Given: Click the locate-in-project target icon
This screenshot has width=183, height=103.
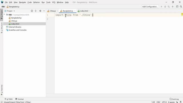Looking at the screenshot, I should (32, 11).
